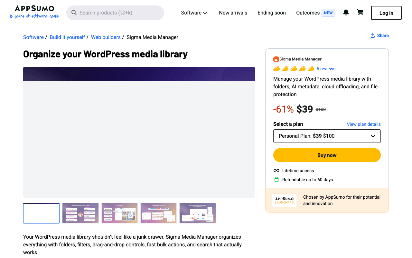The height and width of the screenshot is (258, 412).
Task: Click the heading Organize your WordPress media library
Action: 105,54
